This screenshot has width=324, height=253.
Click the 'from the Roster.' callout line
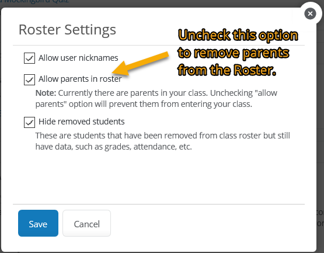point(227,70)
